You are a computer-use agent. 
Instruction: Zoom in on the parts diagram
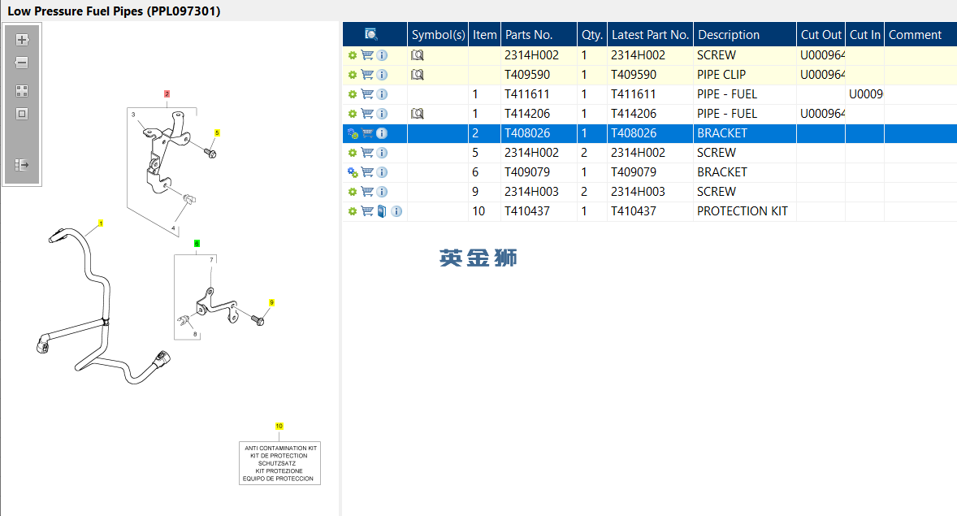point(22,40)
